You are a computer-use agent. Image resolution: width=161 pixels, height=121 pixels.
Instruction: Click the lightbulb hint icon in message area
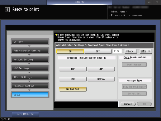pyautogui.click(x=56, y=35)
